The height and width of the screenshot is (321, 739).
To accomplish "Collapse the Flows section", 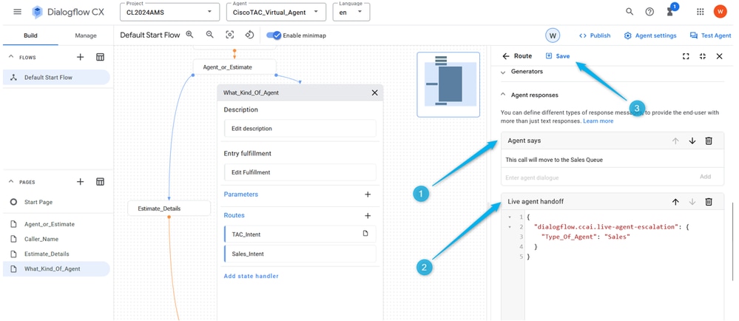I will point(11,57).
